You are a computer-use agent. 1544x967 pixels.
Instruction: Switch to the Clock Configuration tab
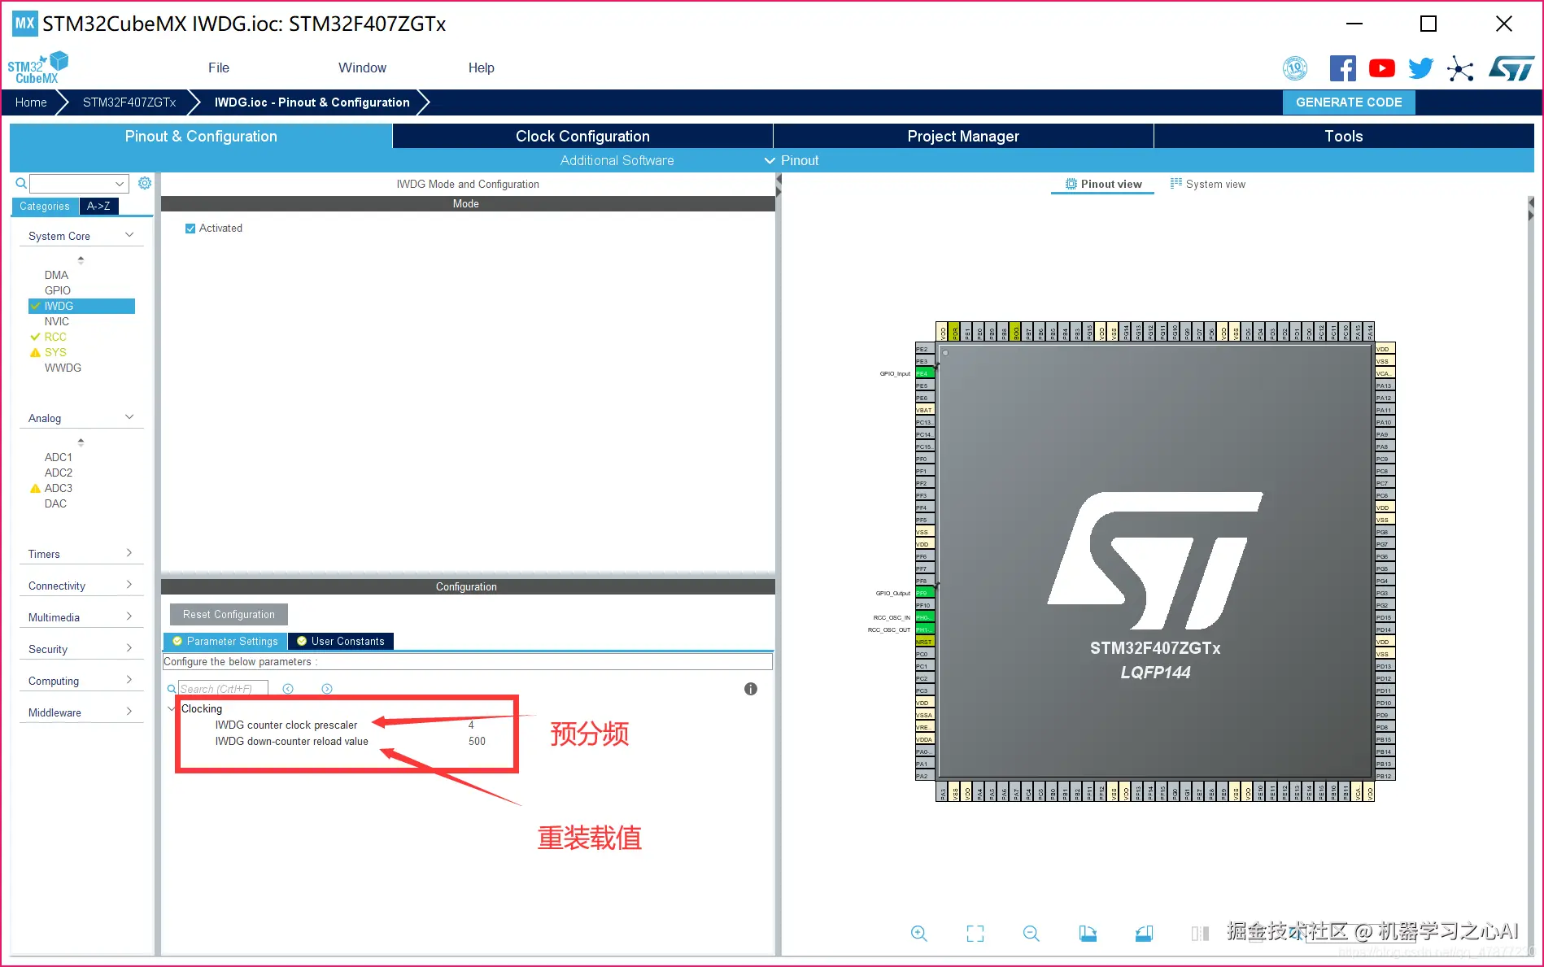pyautogui.click(x=582, y=136)
